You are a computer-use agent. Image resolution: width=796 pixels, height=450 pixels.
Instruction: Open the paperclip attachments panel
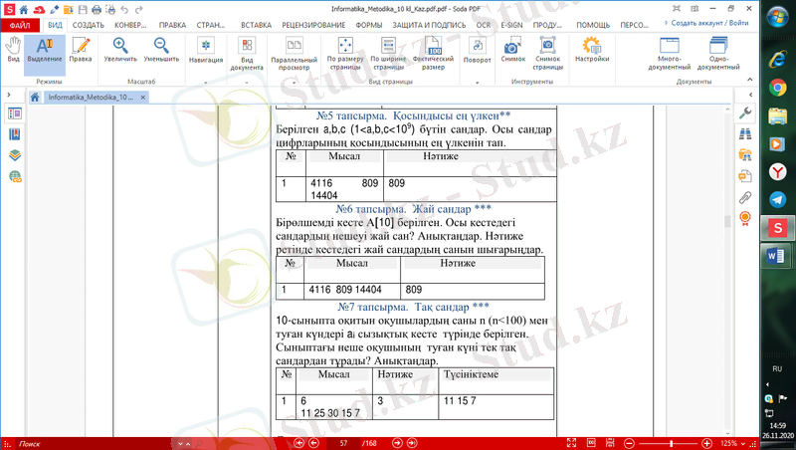(745, 198)
